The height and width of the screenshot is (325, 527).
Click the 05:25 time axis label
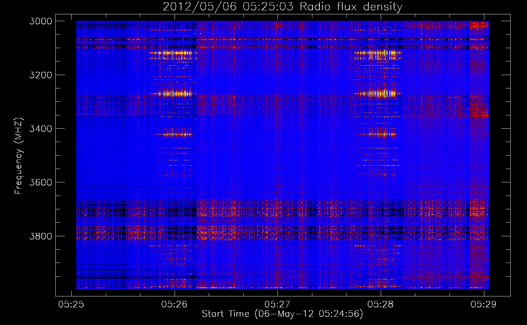[71, 304]
